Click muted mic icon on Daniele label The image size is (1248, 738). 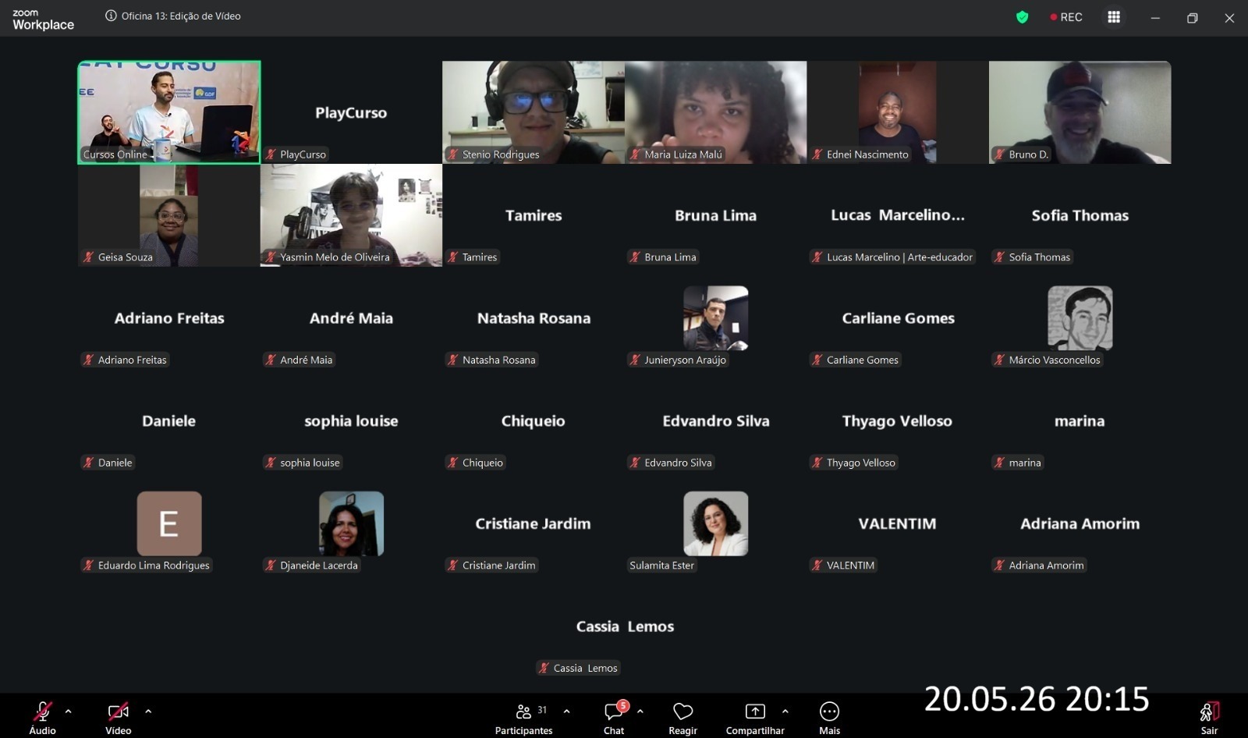89,463
